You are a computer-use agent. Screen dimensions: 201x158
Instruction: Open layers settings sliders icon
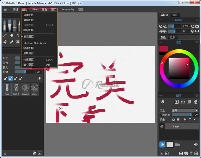162,153
